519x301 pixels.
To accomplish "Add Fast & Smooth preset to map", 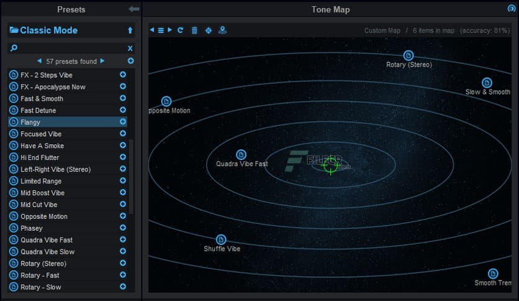I will (x=123, y=98).
